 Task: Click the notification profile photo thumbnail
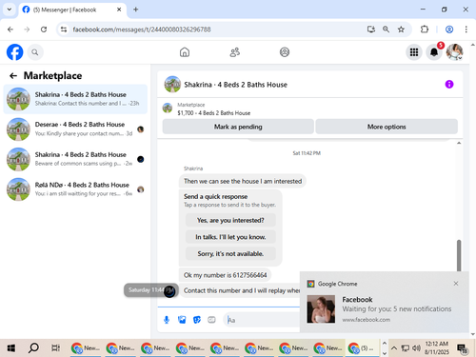tap(321, 308)
